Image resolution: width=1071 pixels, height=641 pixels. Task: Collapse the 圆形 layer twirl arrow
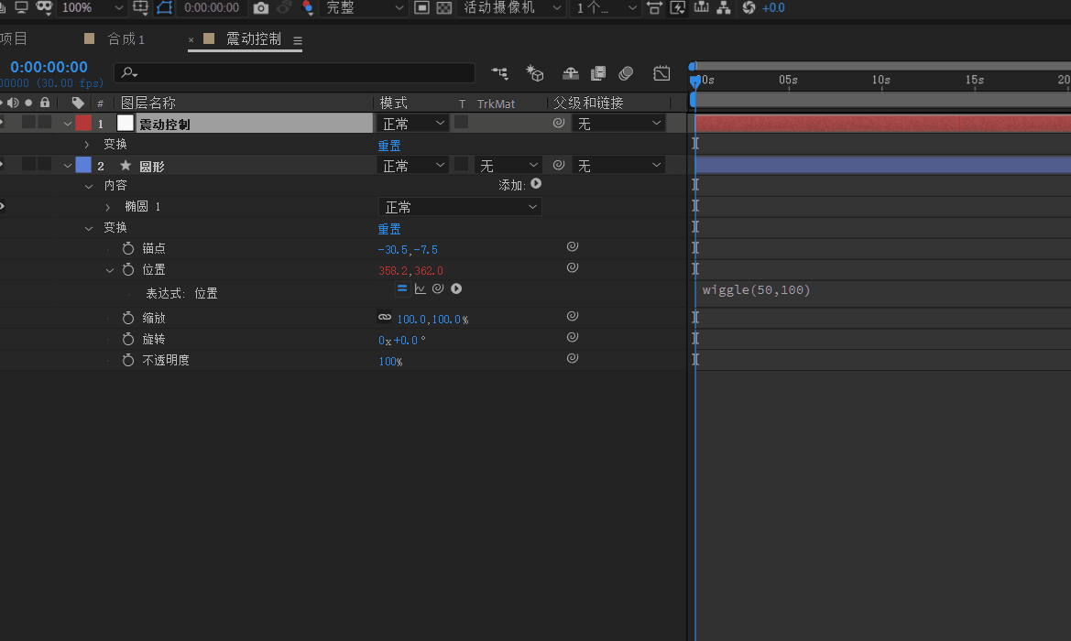pos(67,166)
